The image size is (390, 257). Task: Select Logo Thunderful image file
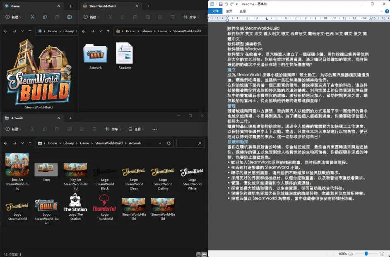coord(104,207)
